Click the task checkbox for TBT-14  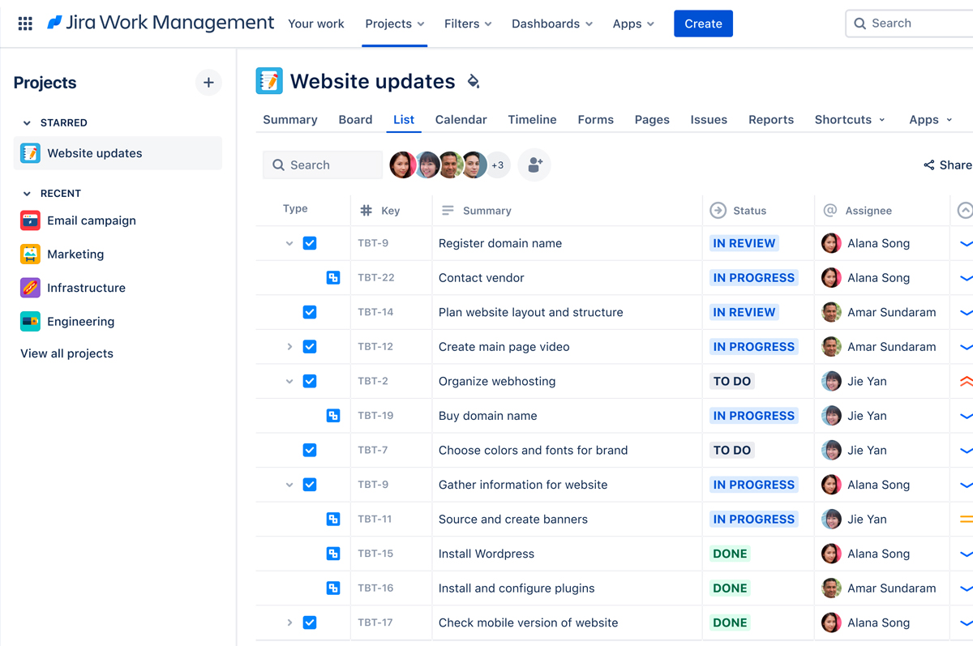(x=310, y=312)
